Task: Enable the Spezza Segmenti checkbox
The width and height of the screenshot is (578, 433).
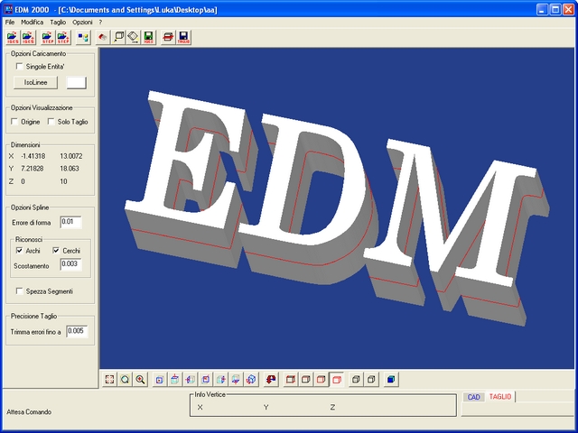Action: 19,291
